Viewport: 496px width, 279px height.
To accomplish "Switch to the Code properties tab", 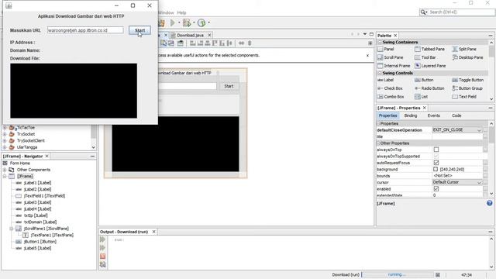I will (x=456, y=115).
